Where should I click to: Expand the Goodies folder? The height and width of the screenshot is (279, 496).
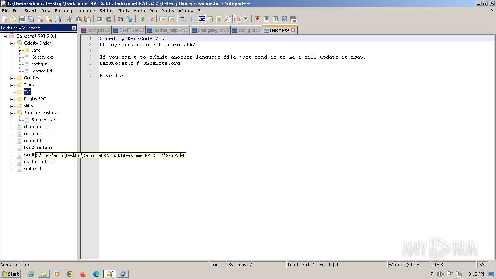click(12, 78)
